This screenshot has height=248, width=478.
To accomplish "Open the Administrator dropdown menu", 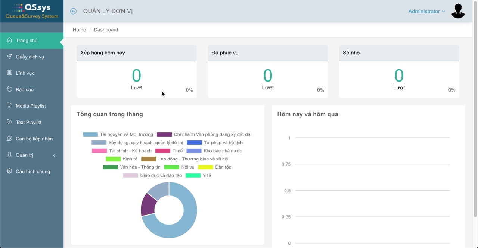I will pyautogui.click(x=426, y=12).
